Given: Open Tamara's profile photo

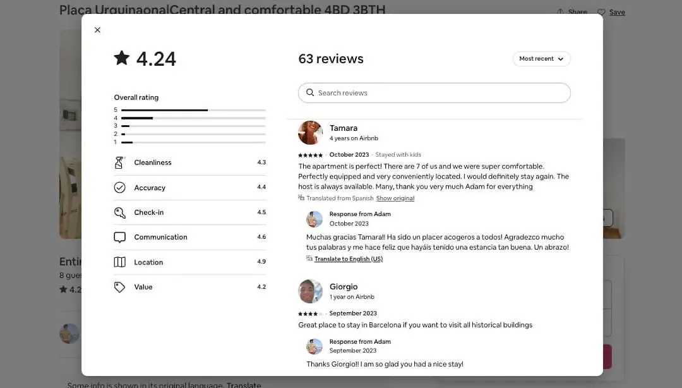Looking at the screenshot, I should click(310, 132).
